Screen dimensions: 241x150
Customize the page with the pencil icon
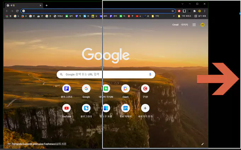(x=203, y=144)
